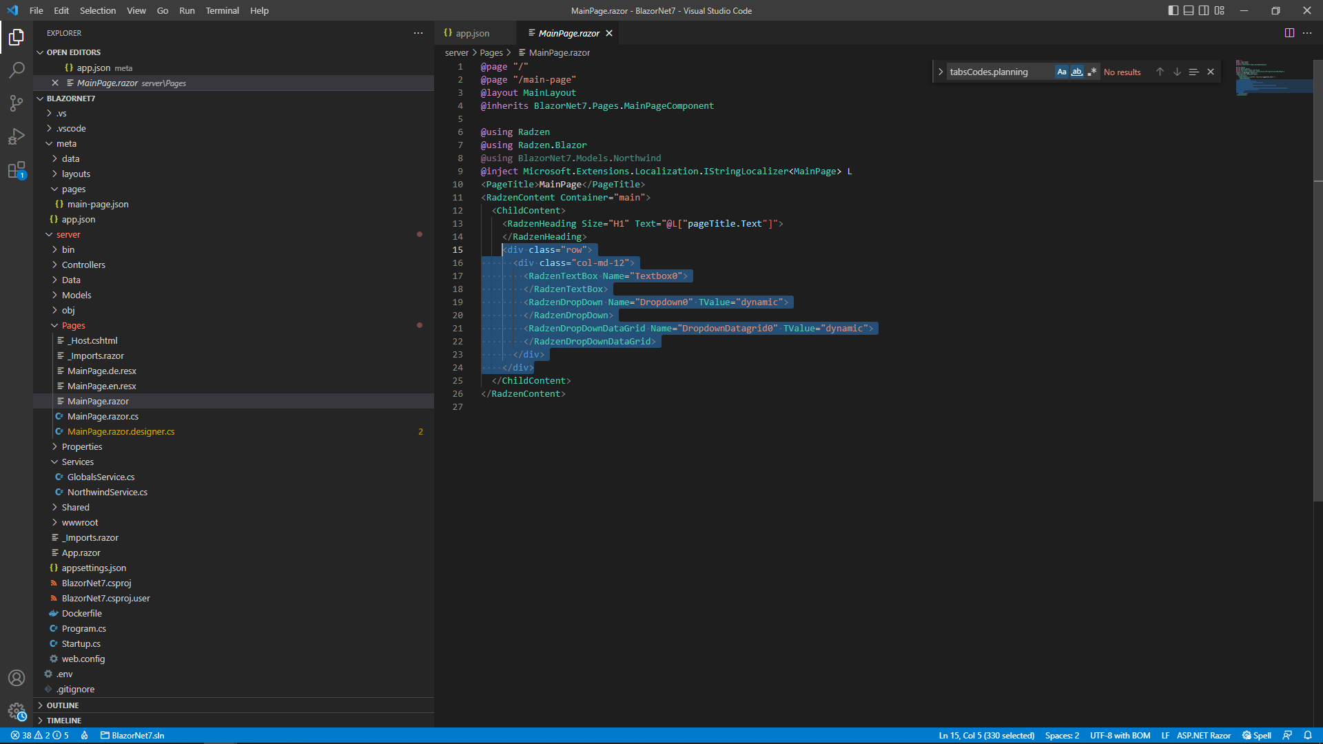Toggle Match Case in the find widget
Screen dimensions: 1323x744
pyautogui.click(x=1061, y=72)
